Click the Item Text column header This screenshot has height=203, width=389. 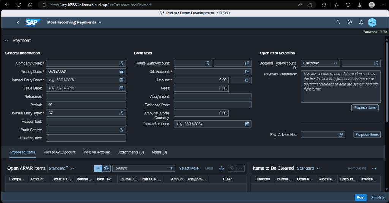click(x=106, y=179)
